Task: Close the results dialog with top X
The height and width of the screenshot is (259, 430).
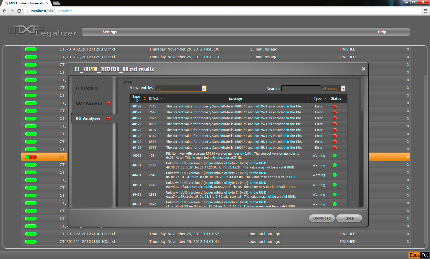Action: coord(363,69)
